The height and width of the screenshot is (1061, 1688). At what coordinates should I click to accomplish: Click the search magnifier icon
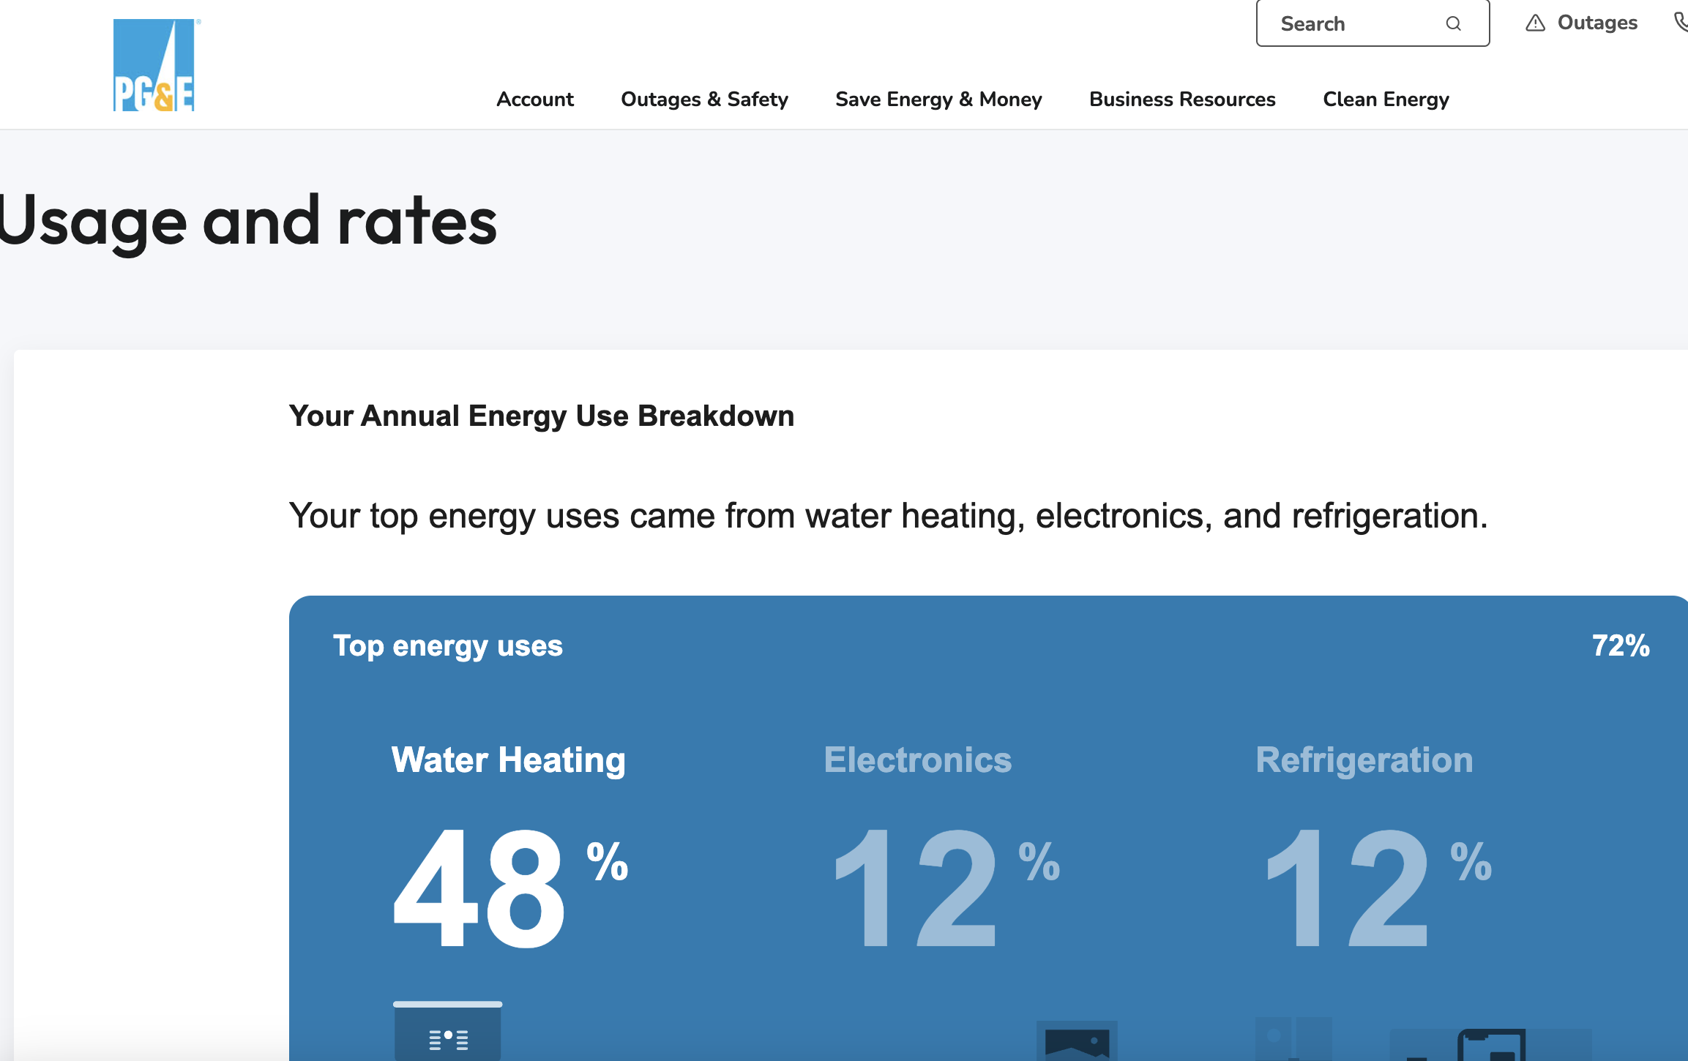point(1453,24)
